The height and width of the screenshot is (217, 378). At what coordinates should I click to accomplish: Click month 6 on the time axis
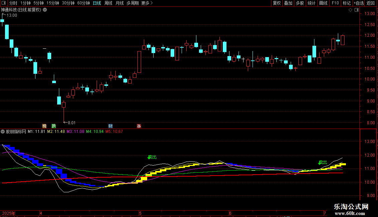pos(230,213)
